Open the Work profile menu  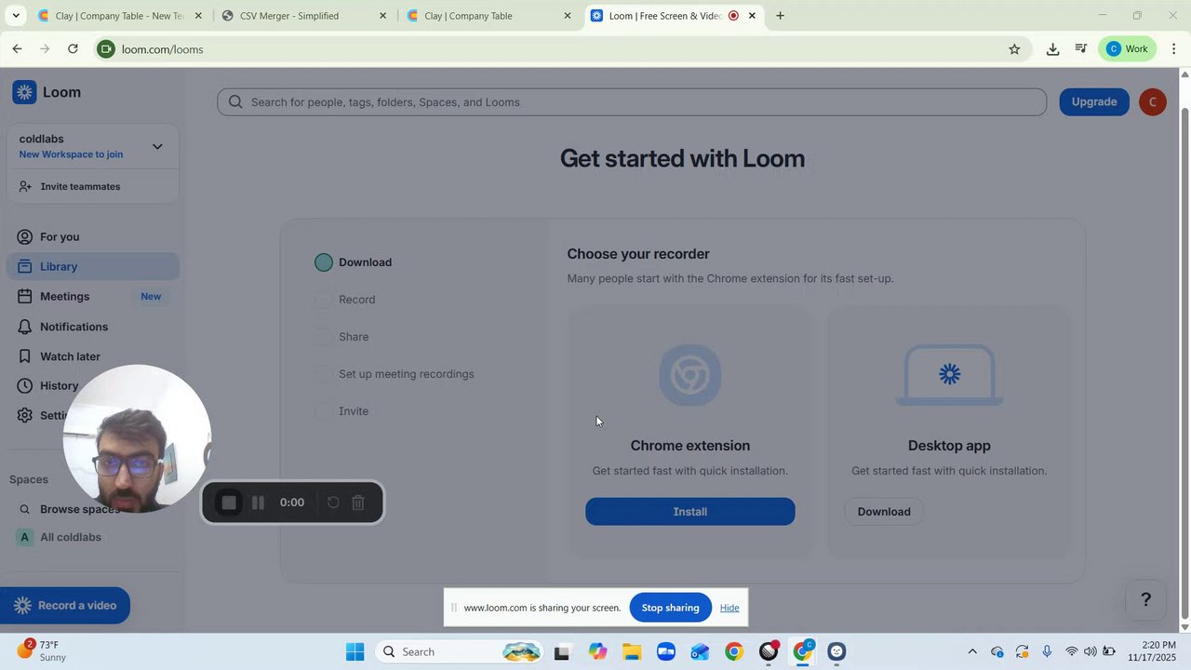pyautogui.click(x=1128, y=49)
